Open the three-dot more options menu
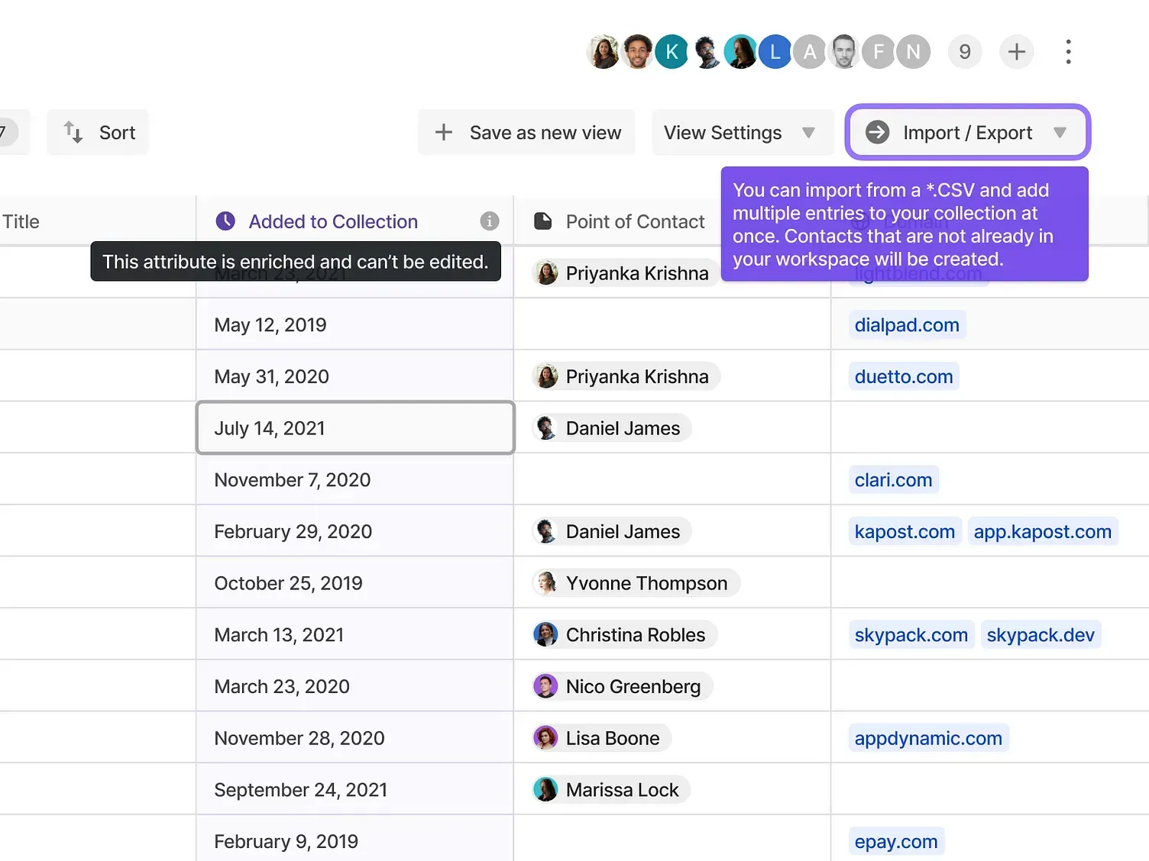1149x861 pixels. click(x=1068, y=52)
